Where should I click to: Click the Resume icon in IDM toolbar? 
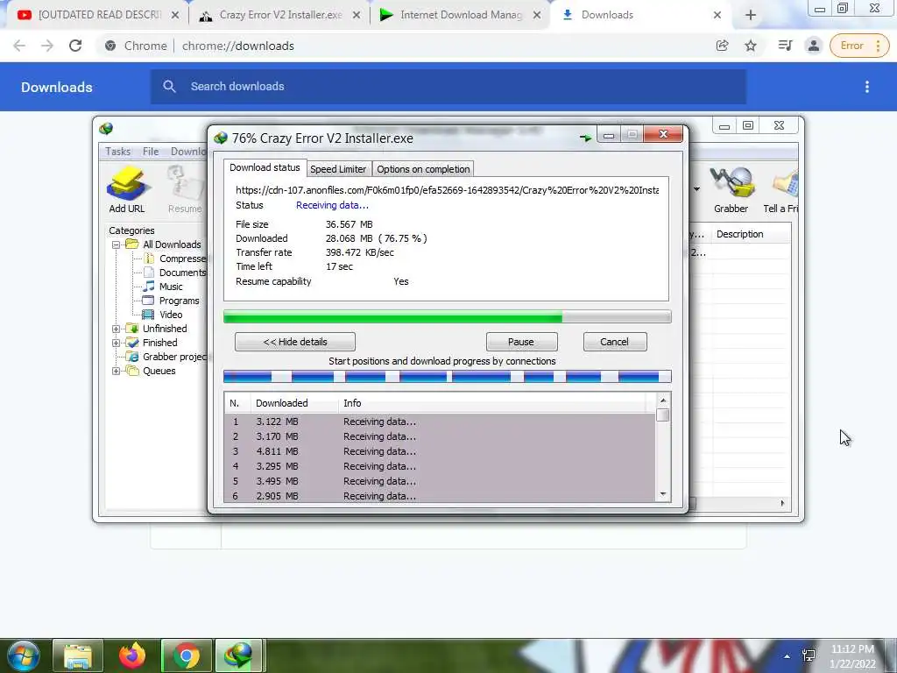186,190
